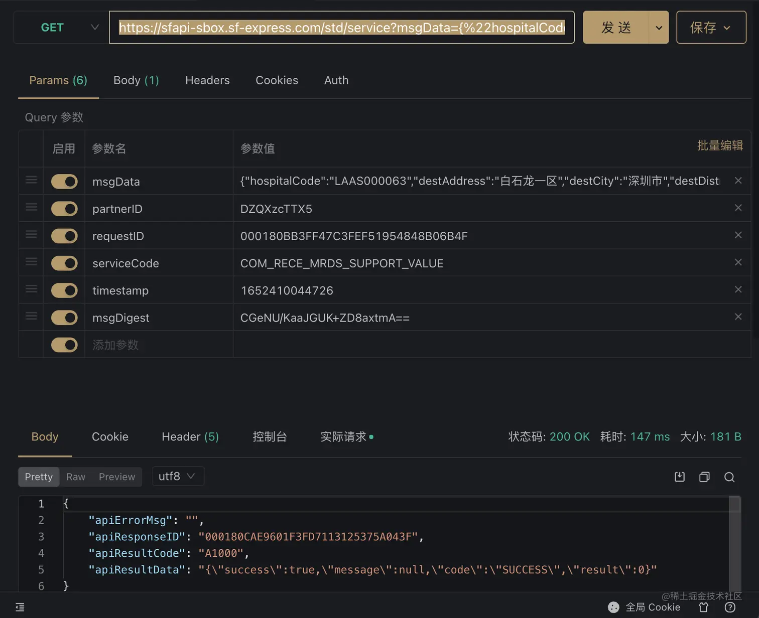Change the utf8 encoding dropdown
The image size is (759, 618).
click(177, 476)
